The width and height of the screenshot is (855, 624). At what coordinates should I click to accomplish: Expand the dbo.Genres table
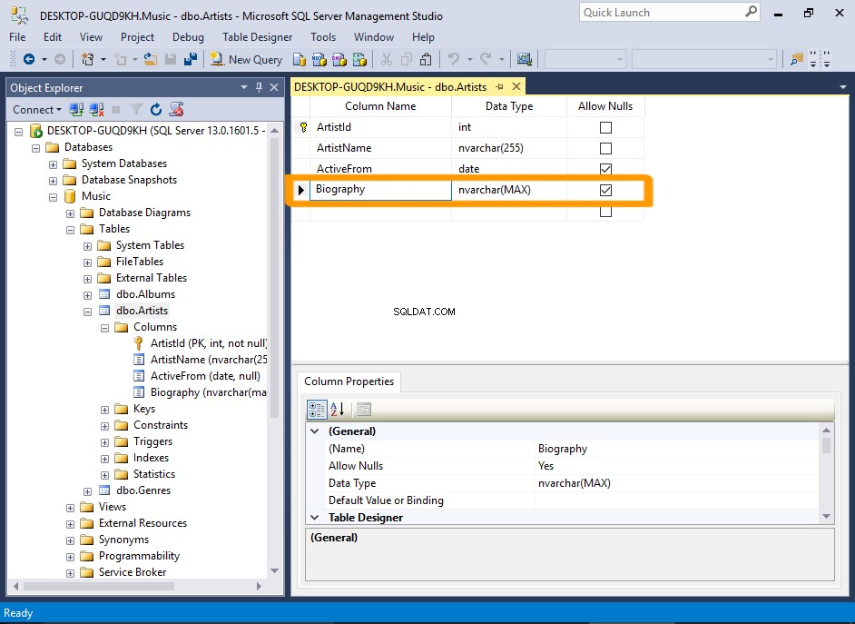pos(87,491)
